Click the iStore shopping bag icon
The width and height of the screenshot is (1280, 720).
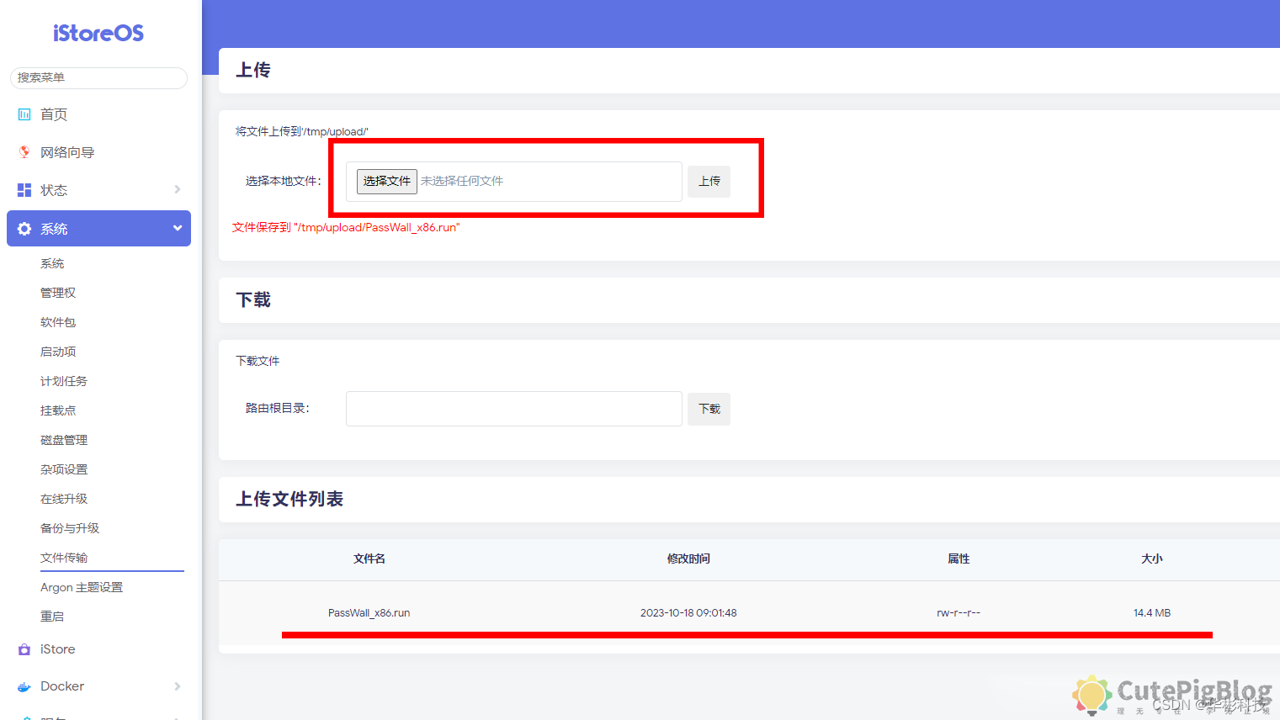24,649
